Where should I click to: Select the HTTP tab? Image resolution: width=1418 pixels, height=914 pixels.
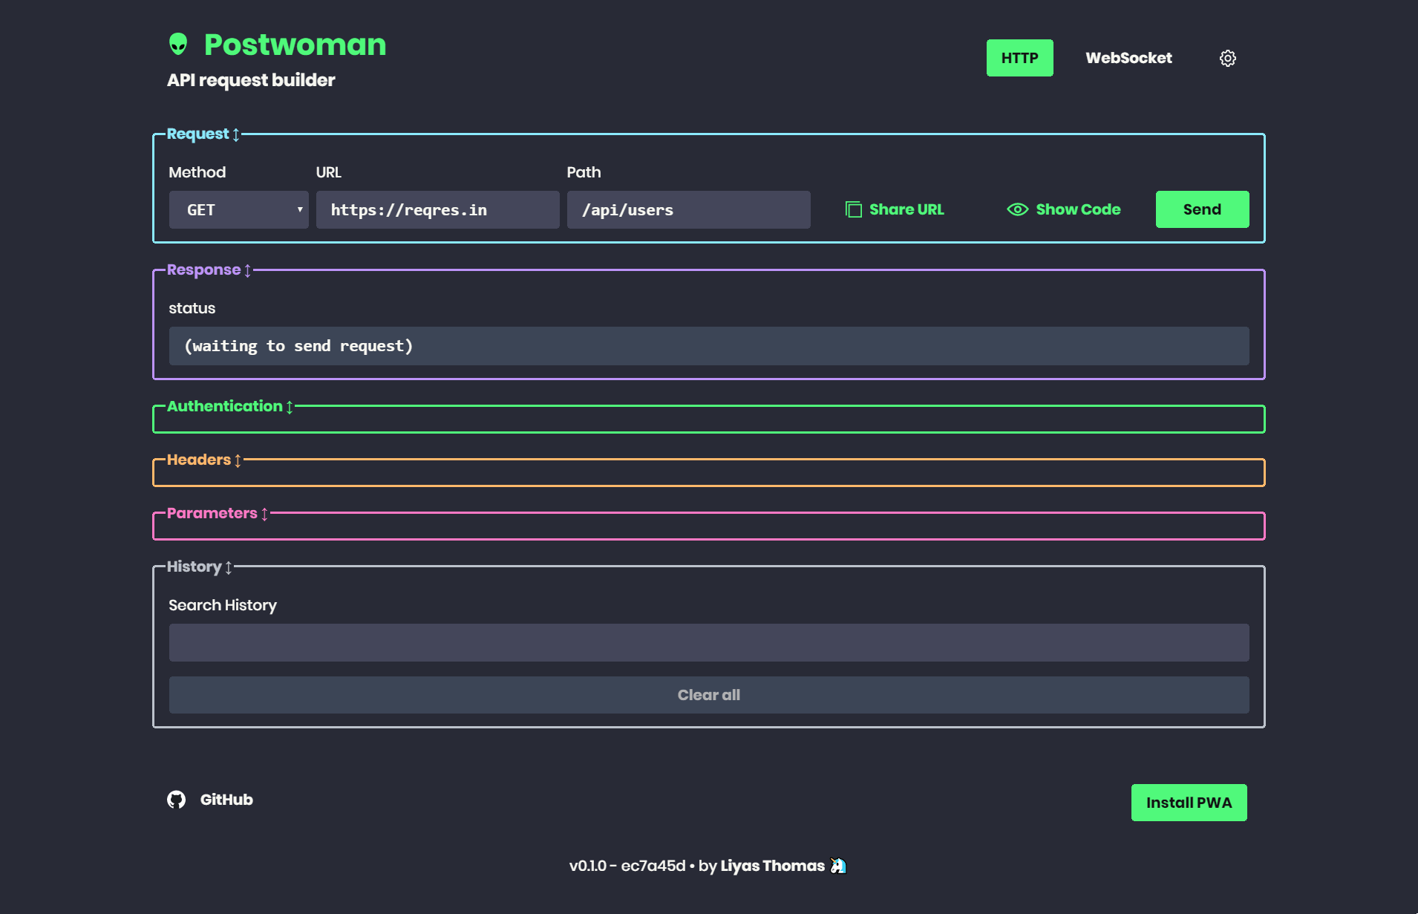click(x=1019, y=58)
